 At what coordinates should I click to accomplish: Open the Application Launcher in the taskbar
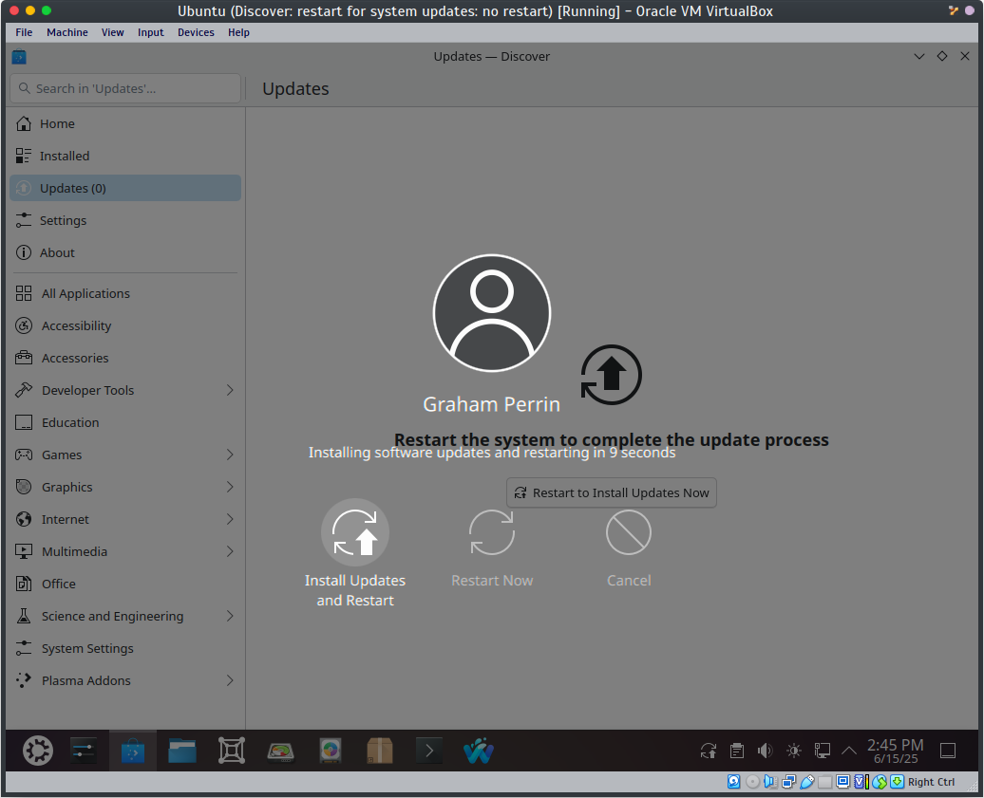38,751
